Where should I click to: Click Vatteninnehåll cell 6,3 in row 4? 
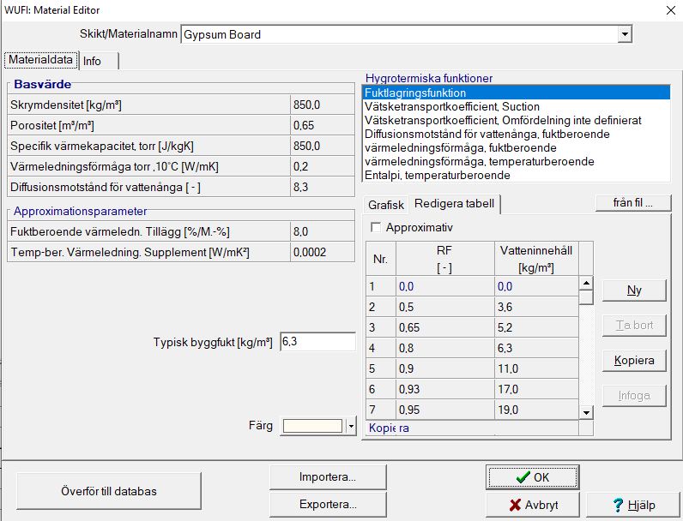pos(536,348)
